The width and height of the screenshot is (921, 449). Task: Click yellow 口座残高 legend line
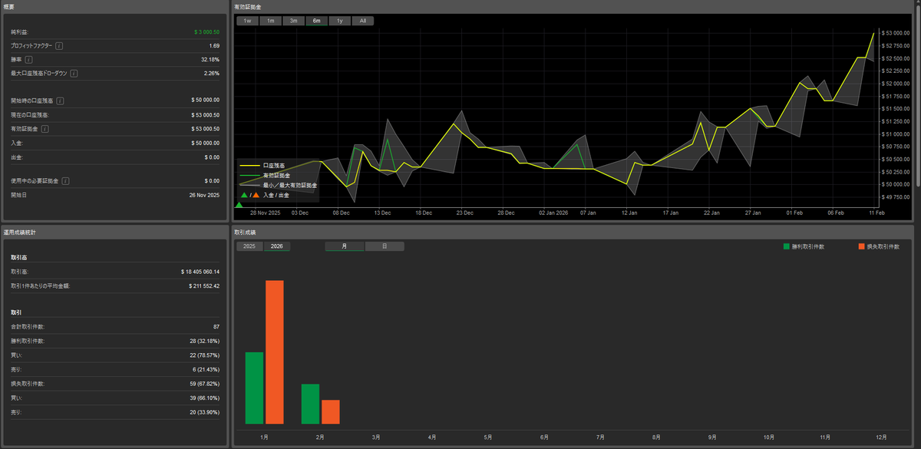click(x=249, y=166)
